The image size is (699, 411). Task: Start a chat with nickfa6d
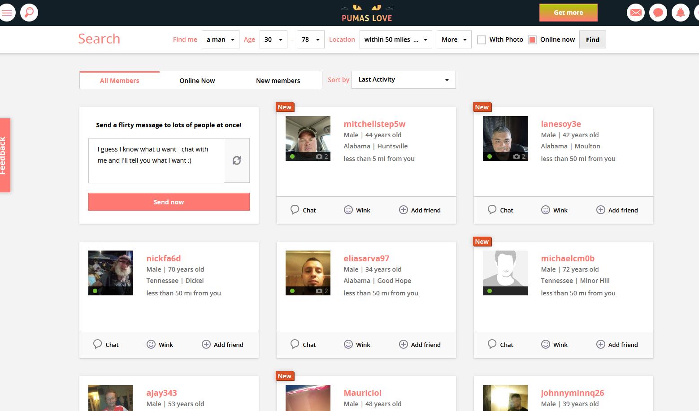point(106,344)
